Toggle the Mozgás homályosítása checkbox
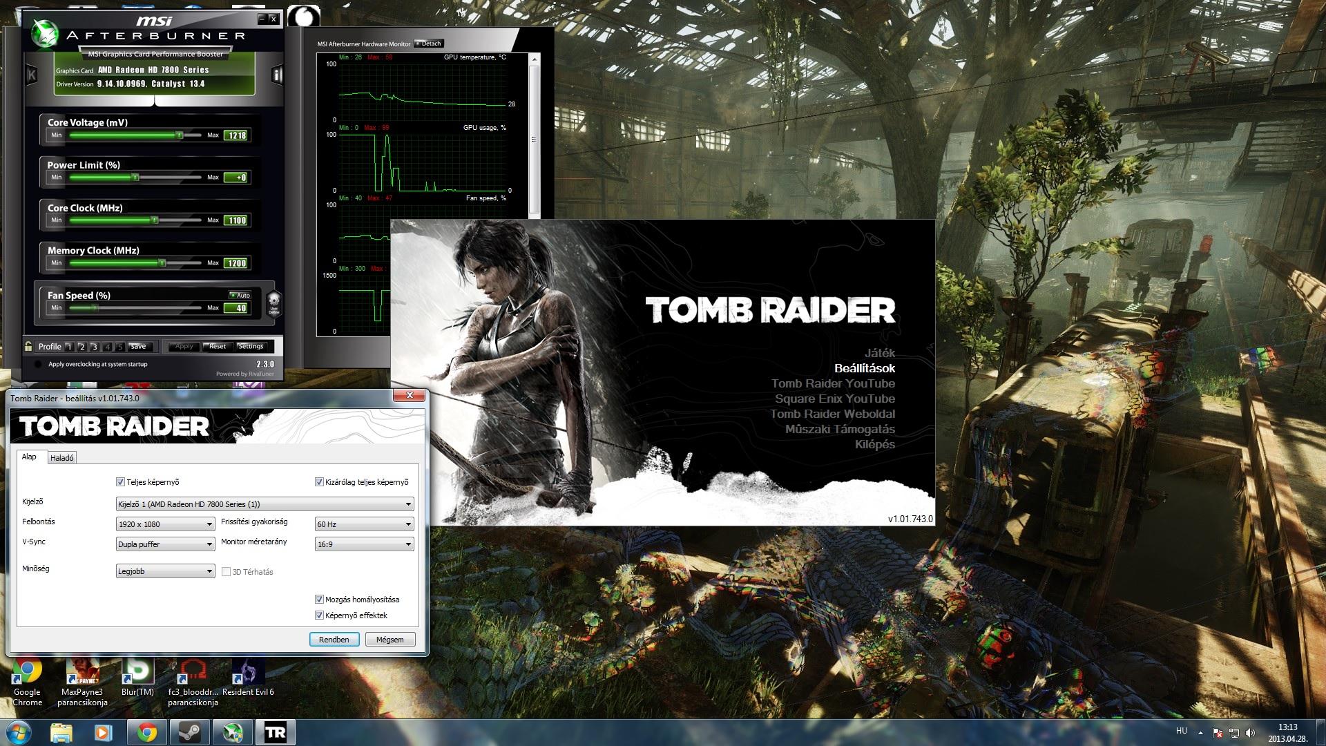The image size is (1326, 746). point(319,600)
